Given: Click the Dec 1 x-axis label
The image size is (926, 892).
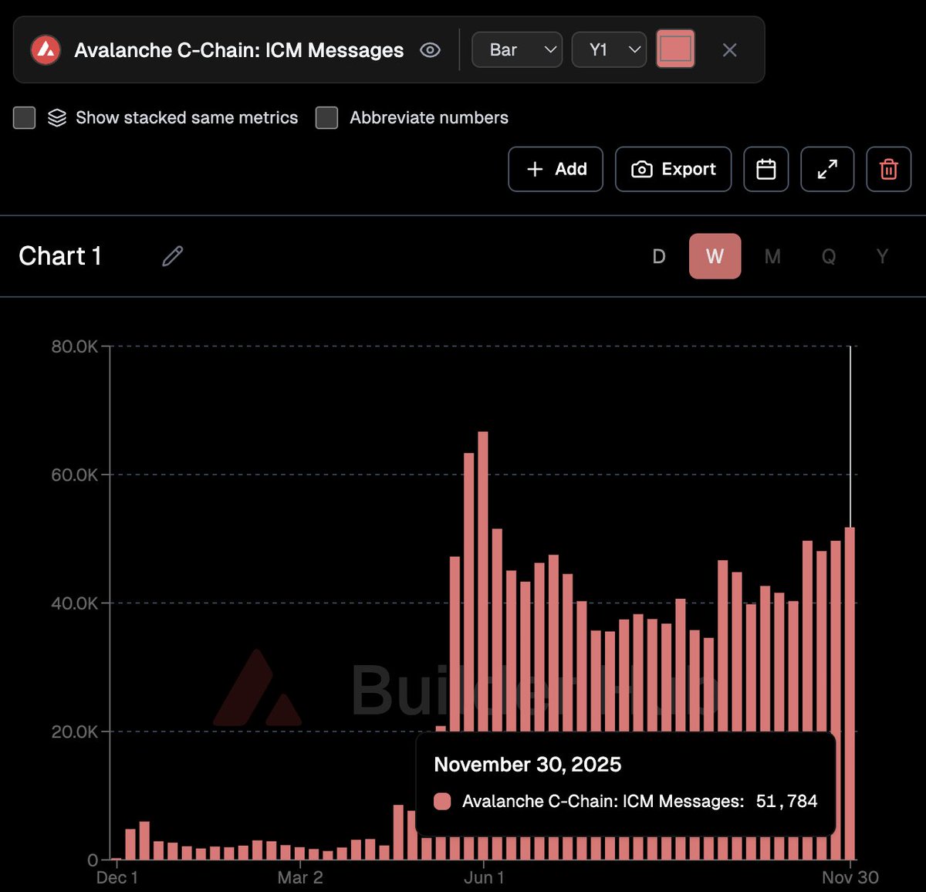Looking at the screenshot, I should 117,877.
